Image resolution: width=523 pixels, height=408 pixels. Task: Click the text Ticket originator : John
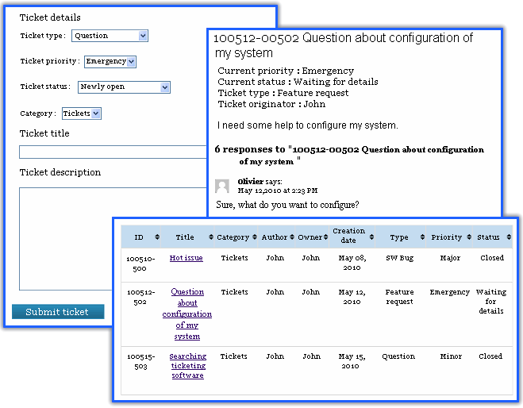(271, 104)
